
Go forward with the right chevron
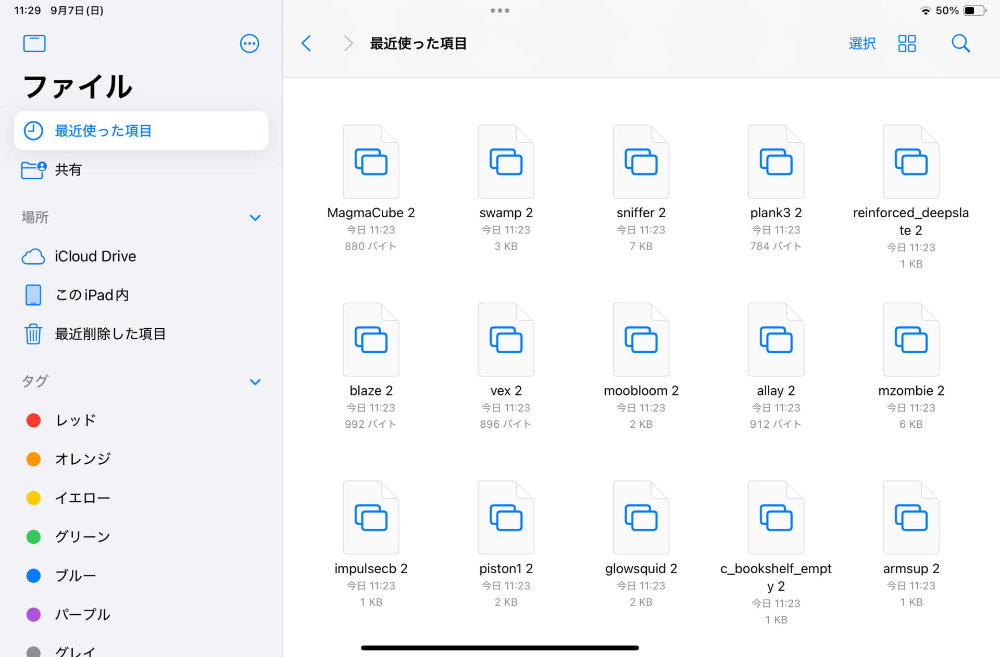(348, 43)
